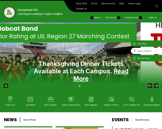Open the search magnifier icon
This screenshot has height=129, width=162.
point(157,6)
